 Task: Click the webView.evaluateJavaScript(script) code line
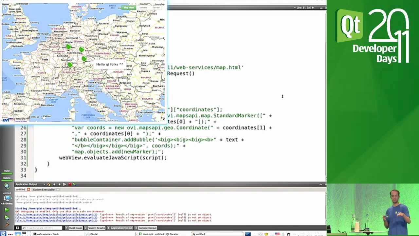pyautogui.click(x=113, y=158)
